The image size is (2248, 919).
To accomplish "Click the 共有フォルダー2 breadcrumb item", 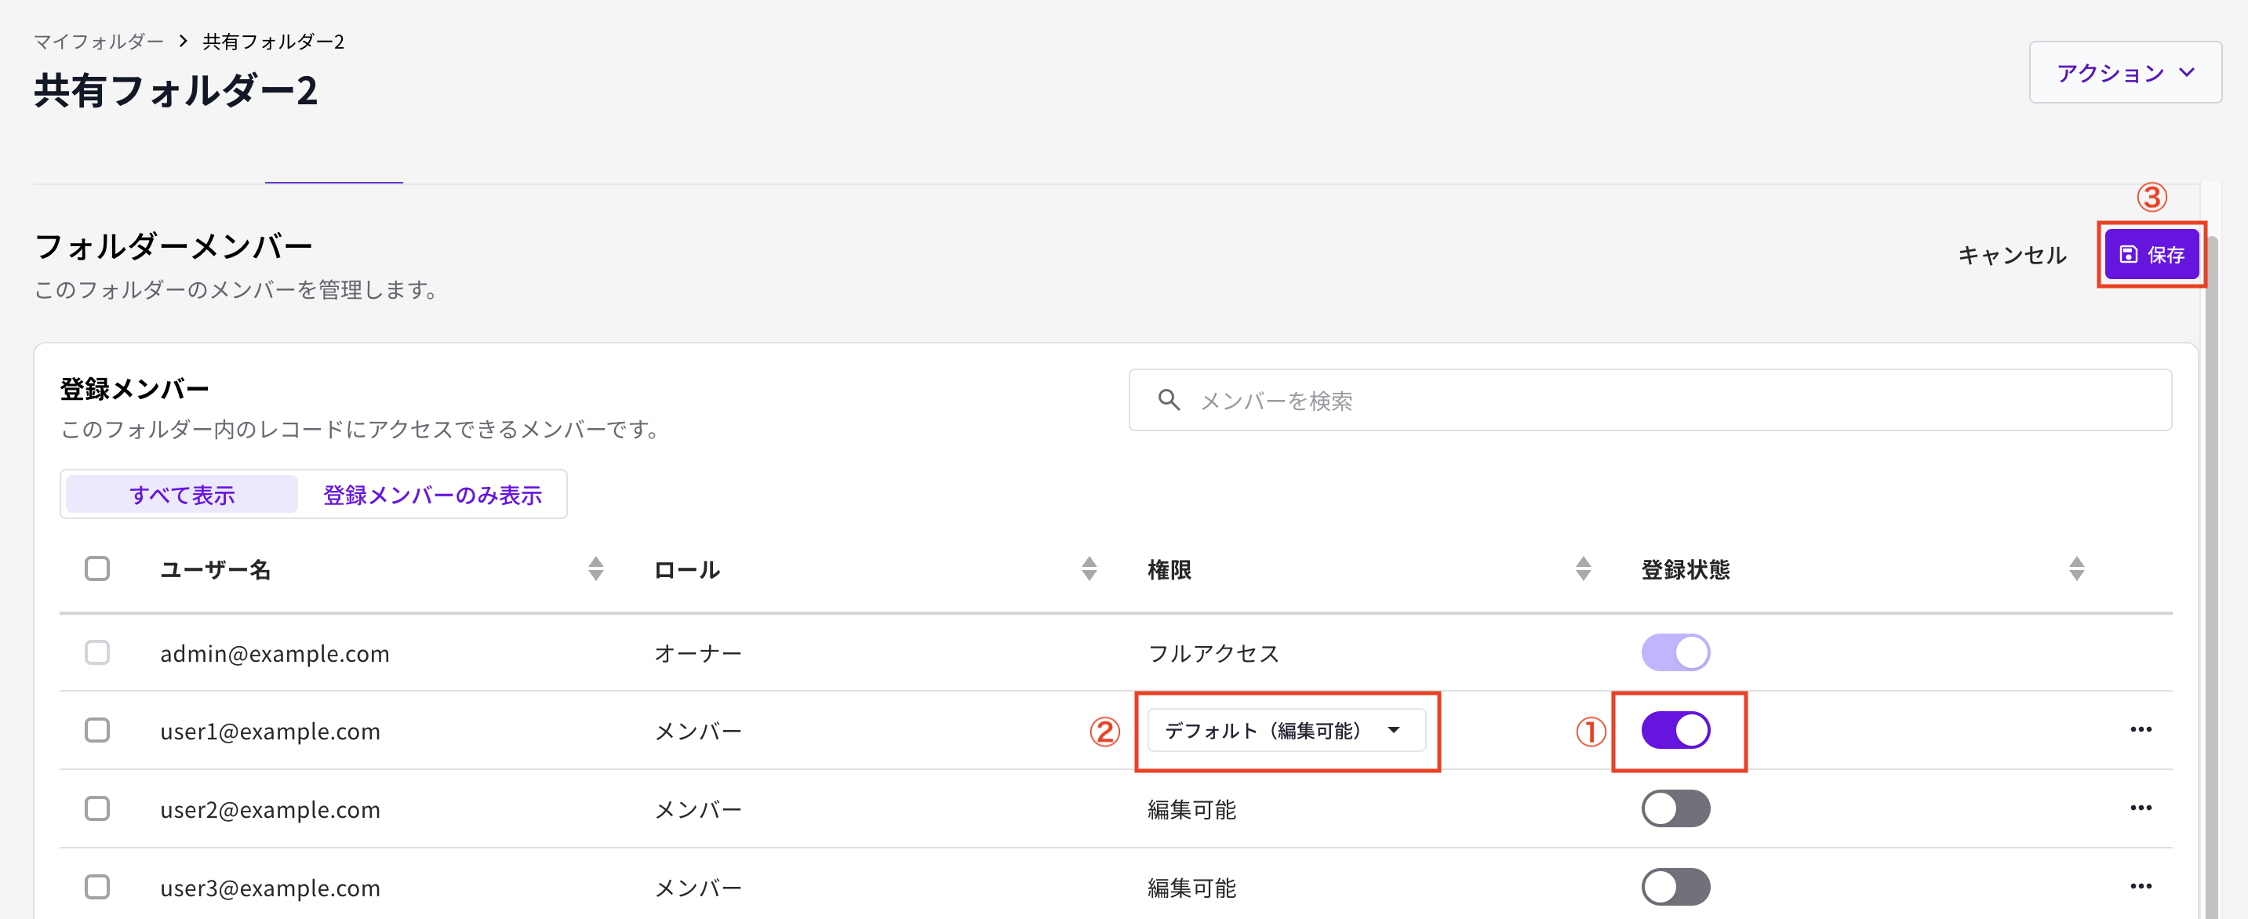I will pos(273,41).
